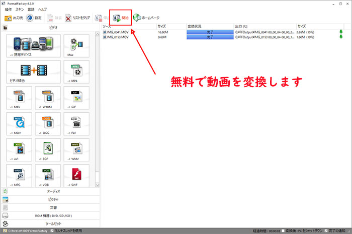Image resolution: width=352 pixels, height=234 pixels.
Task: Toggle the マルチスレッドを使用 checkbox
Action: (x=52, y=231)
